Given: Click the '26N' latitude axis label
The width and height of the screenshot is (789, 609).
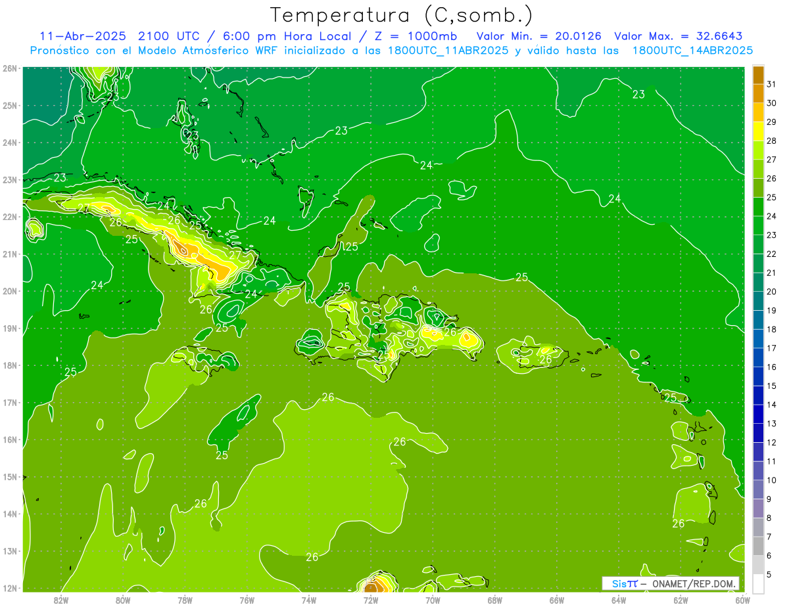Looking at the screenshot, I should point(10,68).
